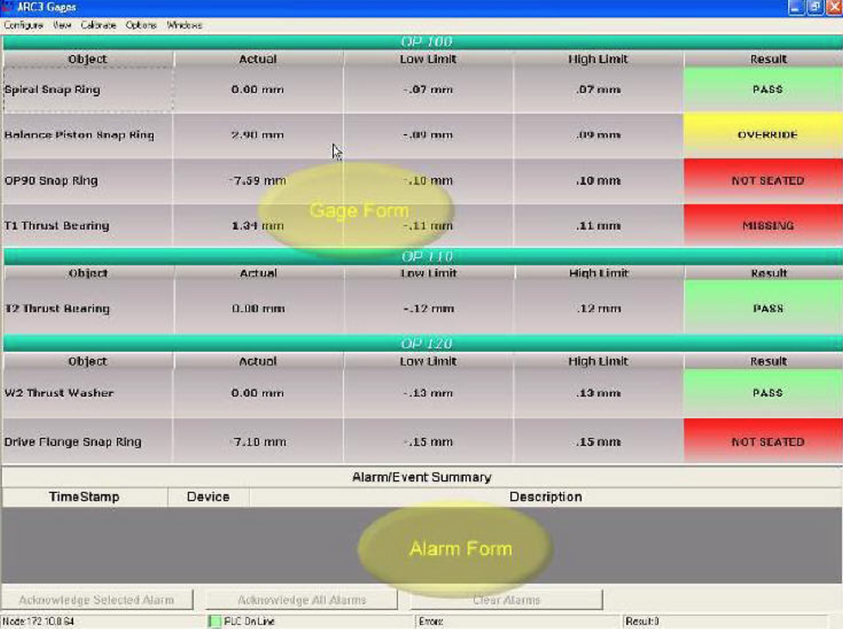This screenshot has width=843, height=629.
Task: Click the Device column header
Action: pos(208,496)
